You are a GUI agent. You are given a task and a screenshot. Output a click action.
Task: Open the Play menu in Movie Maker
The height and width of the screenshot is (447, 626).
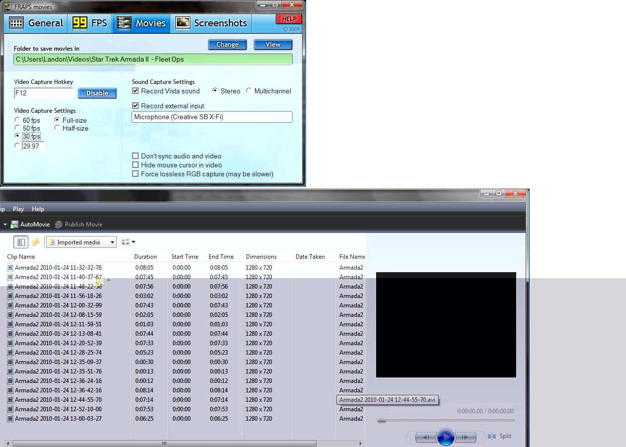[18, 209]
